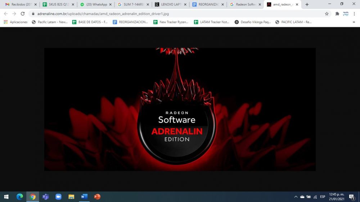The width and height of the screenshot is (360, 202).
Task: Open the notification action center
Action: point(352,197)
